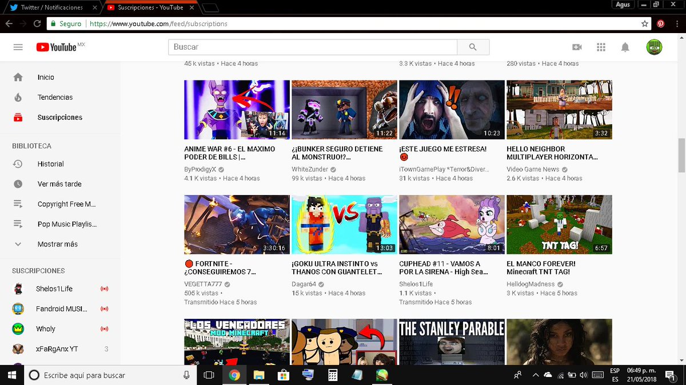The height and width of the screenshot is (385, 686).
Task: Click the Historial clock icon
Action: 18,164
